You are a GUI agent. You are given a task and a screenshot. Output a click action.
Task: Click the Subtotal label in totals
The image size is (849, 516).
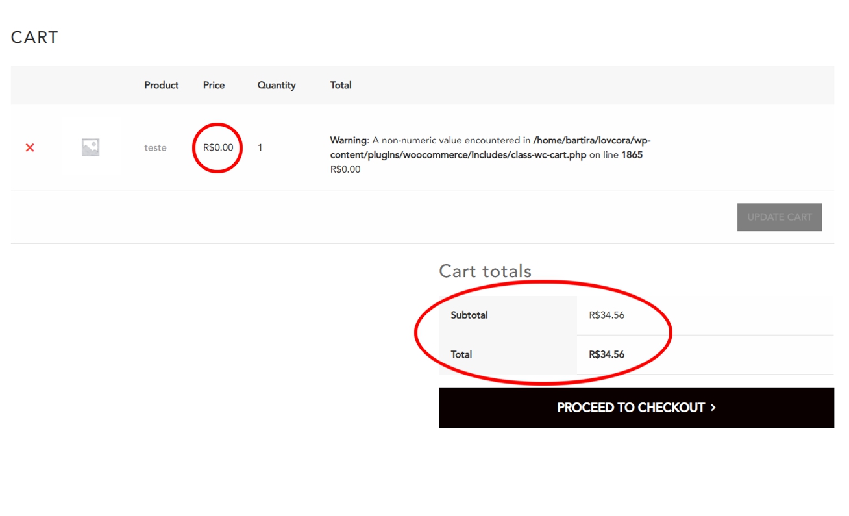469,315
